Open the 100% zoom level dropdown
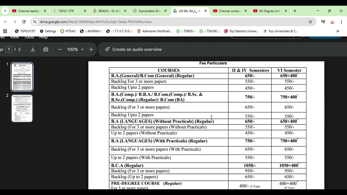The width and height of the screenshot is (347, 195). point(75,49)
